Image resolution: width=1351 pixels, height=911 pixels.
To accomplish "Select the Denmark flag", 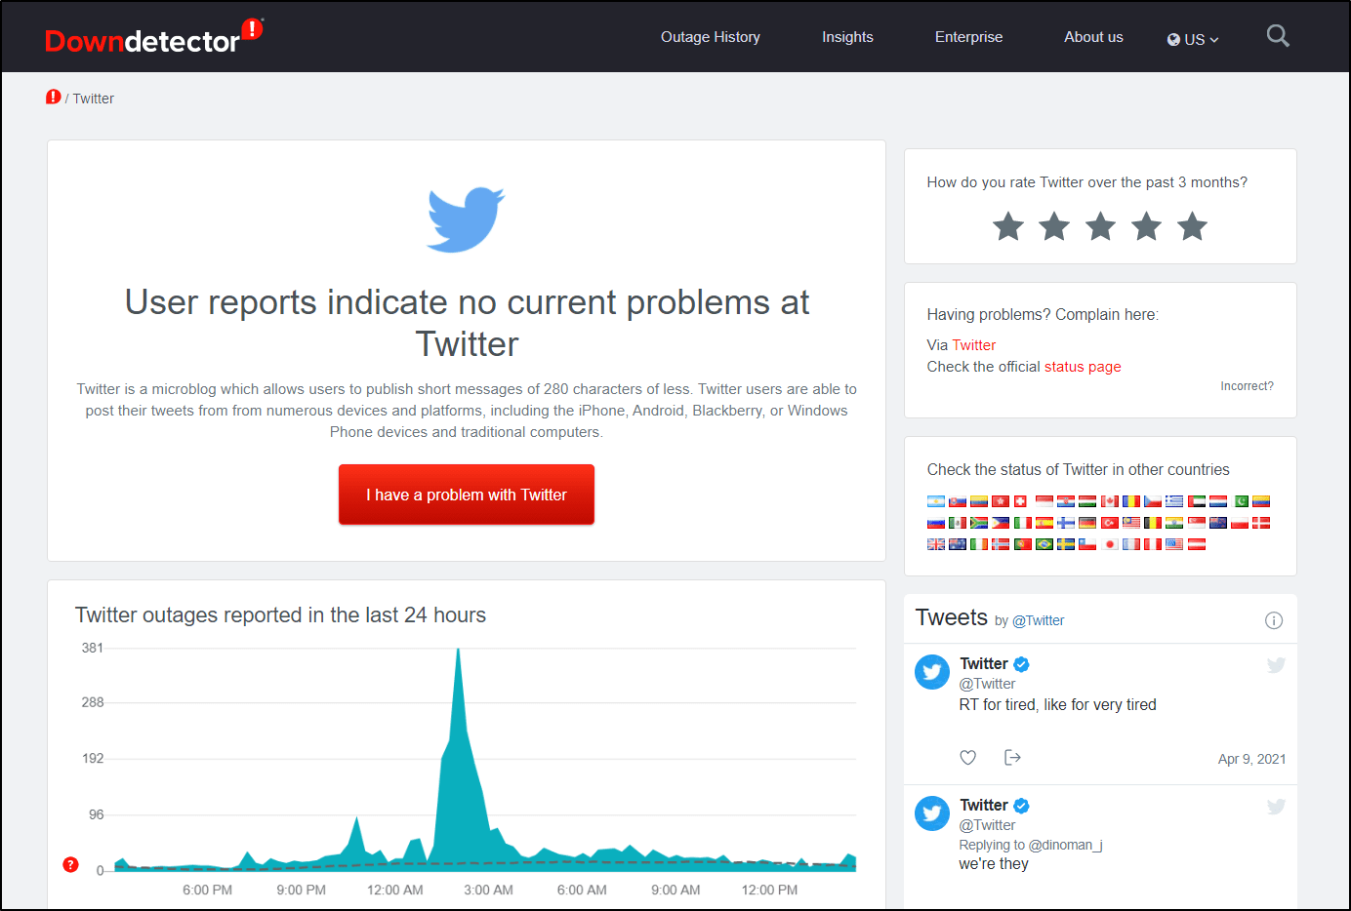I will (x=1261, y=523).
